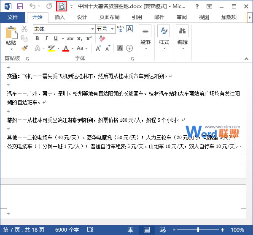This screenshot has height=235, width=253.
Task: Collapse the ribbon with the up arrow
Action: coord(246,59)
